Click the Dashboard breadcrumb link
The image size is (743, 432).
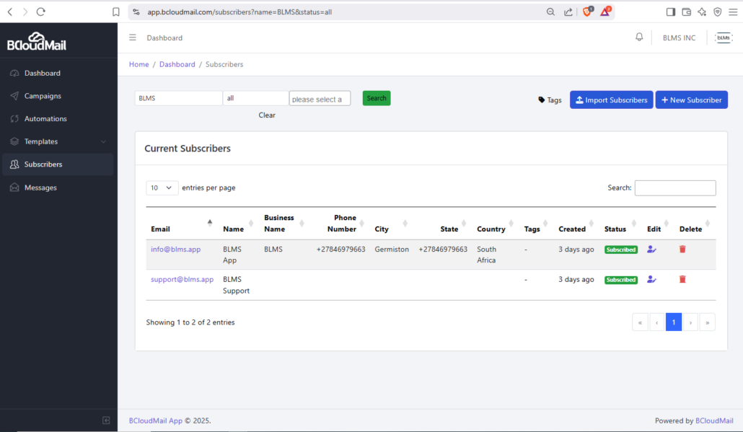tap(177, 64)
